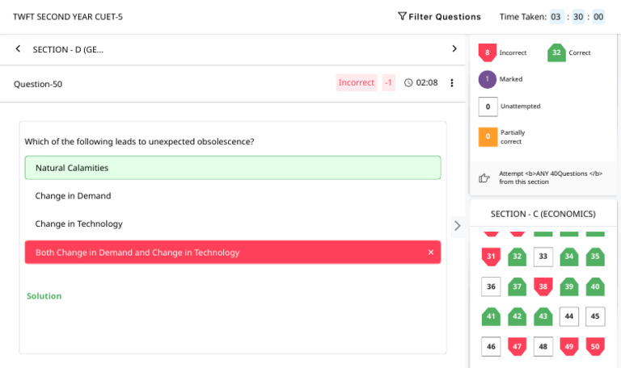Jump to question 33
Screen dimensions: 621x368
click(543, 257)
